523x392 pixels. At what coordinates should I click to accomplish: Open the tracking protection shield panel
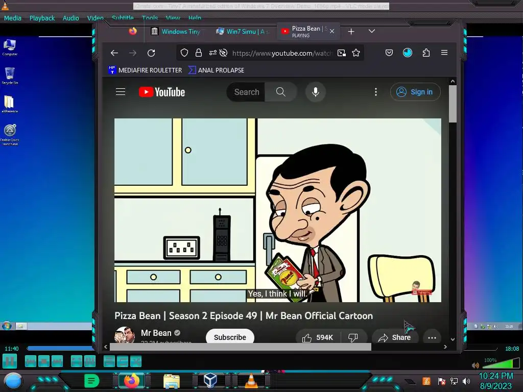184,53
